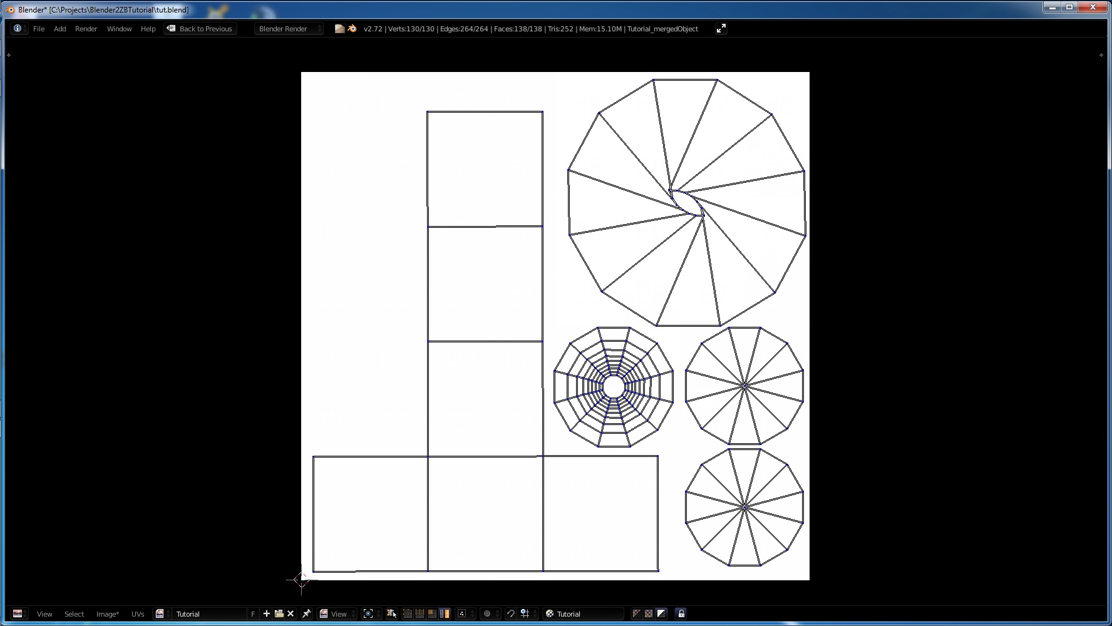Viewport: 1112px width, 626px height.
Task: Open the UV editor View menu
Action: coord(44,614)
